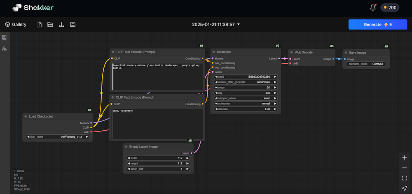Decrease the seed with left arrow
Image resolution: width=412 pixels, height=194 pixels.
pyautogui.click(x=216, y=77)
